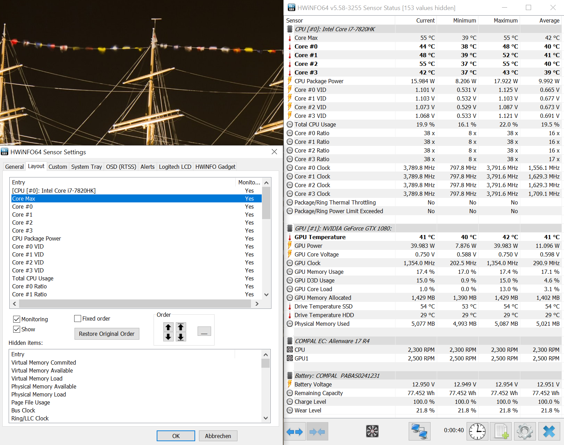Reset the elapsed time with the clock icon

(477, 431)
